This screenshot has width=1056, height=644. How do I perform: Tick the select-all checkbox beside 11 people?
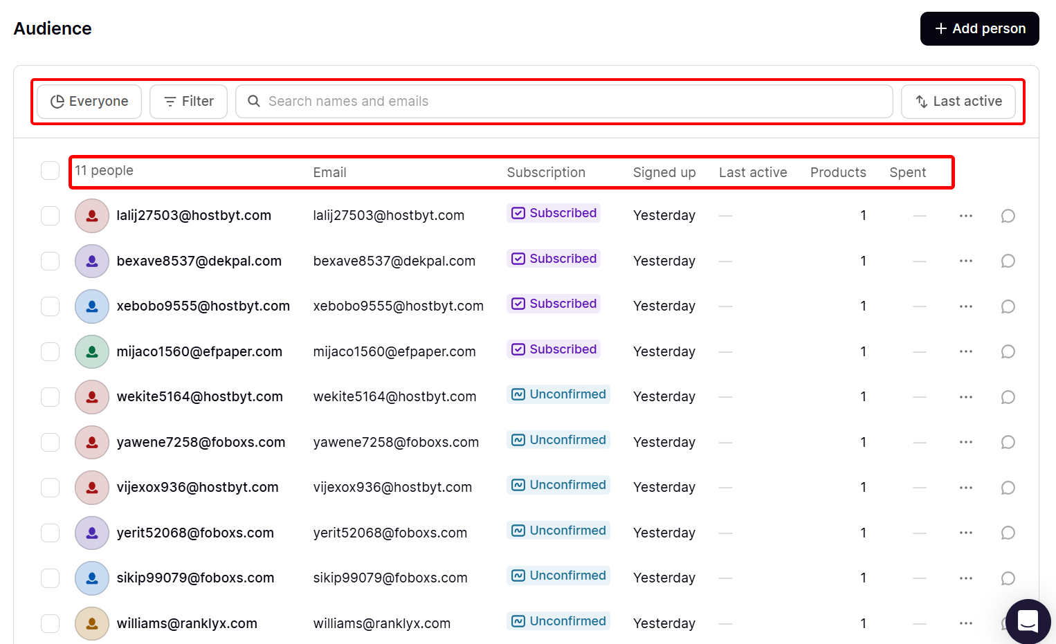pyautogui.click(x=50, y=170)
